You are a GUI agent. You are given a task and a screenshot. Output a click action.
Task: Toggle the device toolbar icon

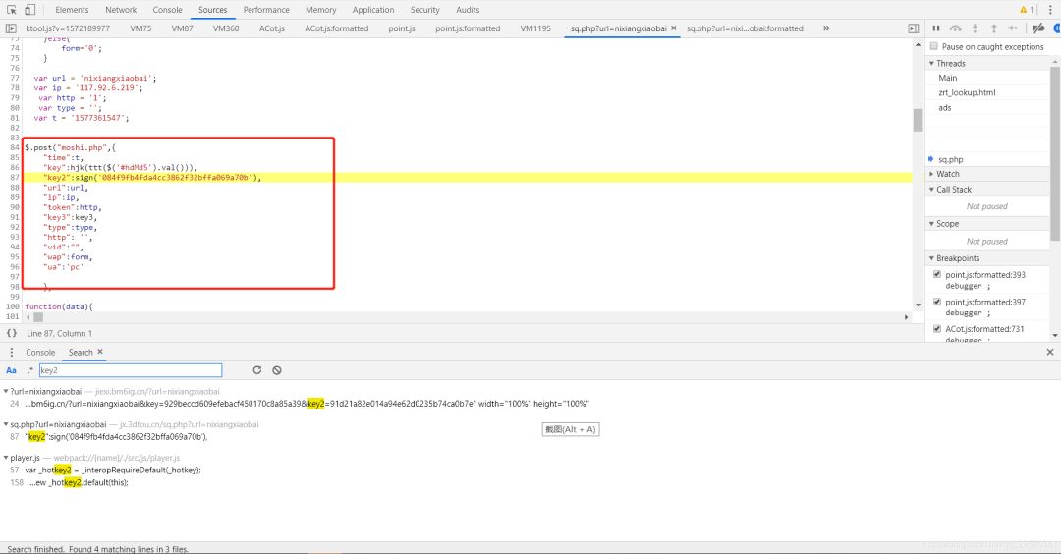[31, 10]
